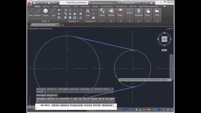Click the Borde command option

[x=55, y=105]
